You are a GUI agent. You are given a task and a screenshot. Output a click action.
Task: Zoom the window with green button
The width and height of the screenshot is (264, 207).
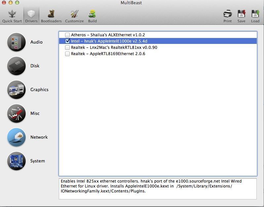tap(17, 3)
